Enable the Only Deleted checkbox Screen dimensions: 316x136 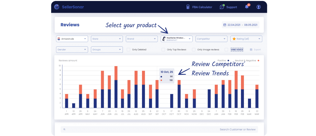pyautogui.click(x=129, y=50)
